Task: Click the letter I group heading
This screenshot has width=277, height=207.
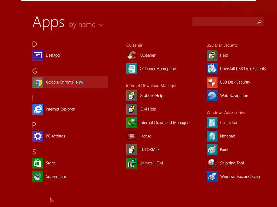Action: [x=33, y=98]
